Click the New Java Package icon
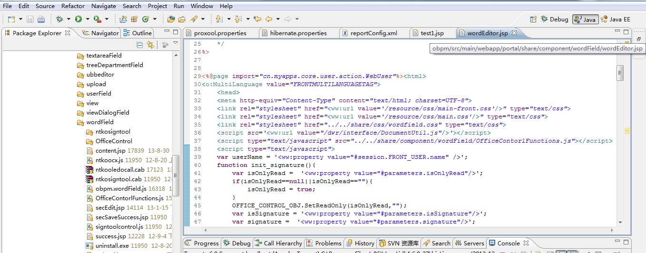Viewport: 646px width, 253px height. [134, 19]
